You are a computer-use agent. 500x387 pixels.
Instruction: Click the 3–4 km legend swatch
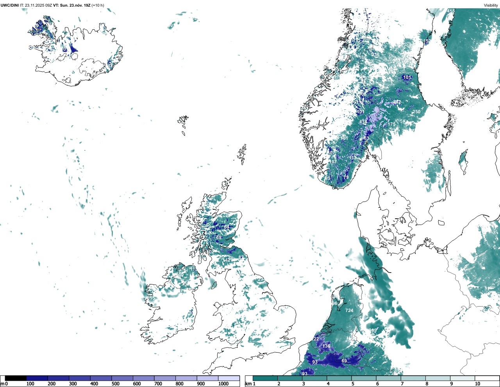click(x=314, y=378)
